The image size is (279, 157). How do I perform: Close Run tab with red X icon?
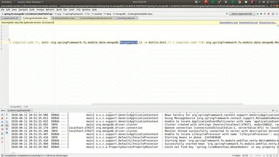(x=2, y=142)
